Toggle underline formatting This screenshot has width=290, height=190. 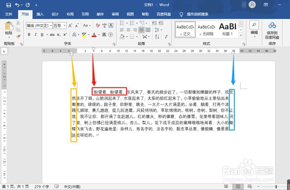(x=42, y=34)
